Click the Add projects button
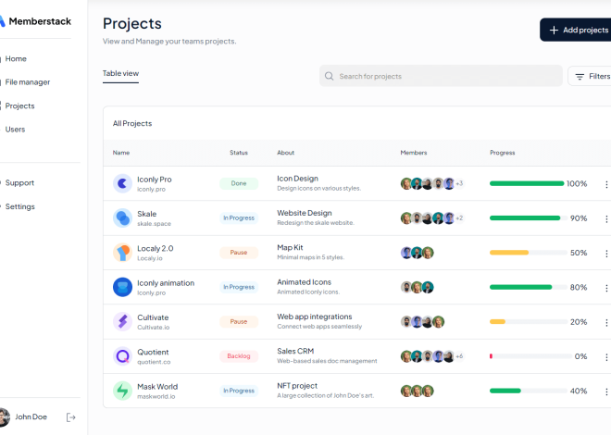This screenshot has height=435, width=611. pos(575,30)
